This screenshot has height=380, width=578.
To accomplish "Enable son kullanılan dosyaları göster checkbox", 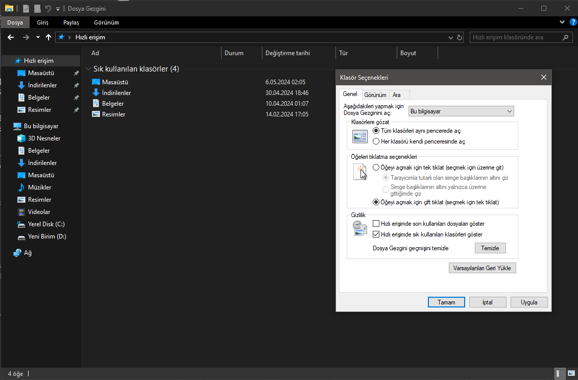I will 376,224.
